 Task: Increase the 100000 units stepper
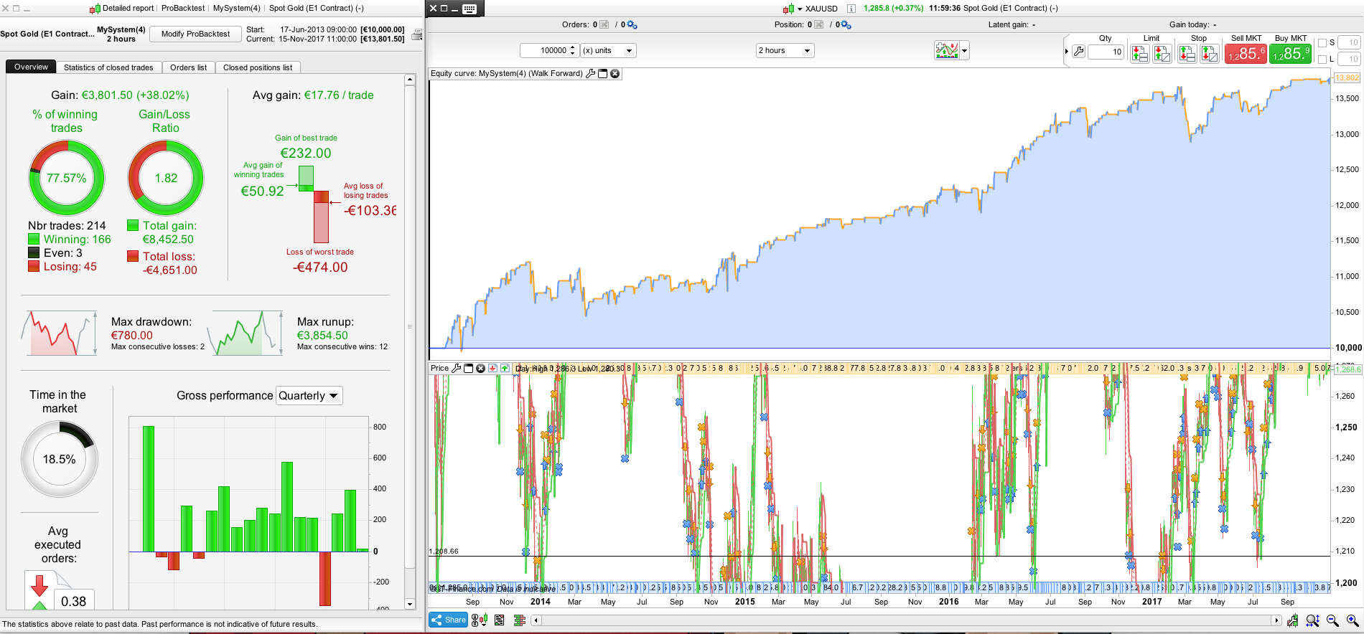coord(573,47)
